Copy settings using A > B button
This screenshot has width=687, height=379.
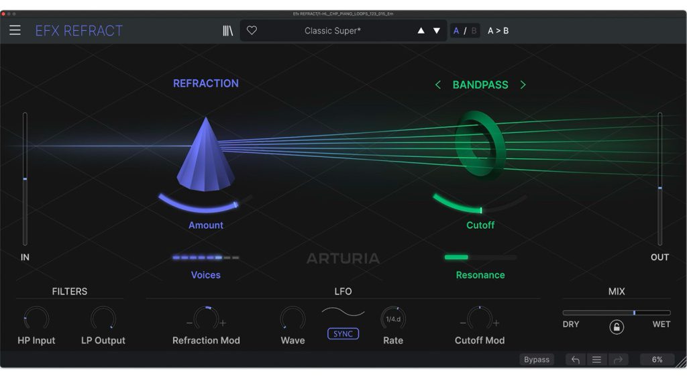tap(498, 31)
